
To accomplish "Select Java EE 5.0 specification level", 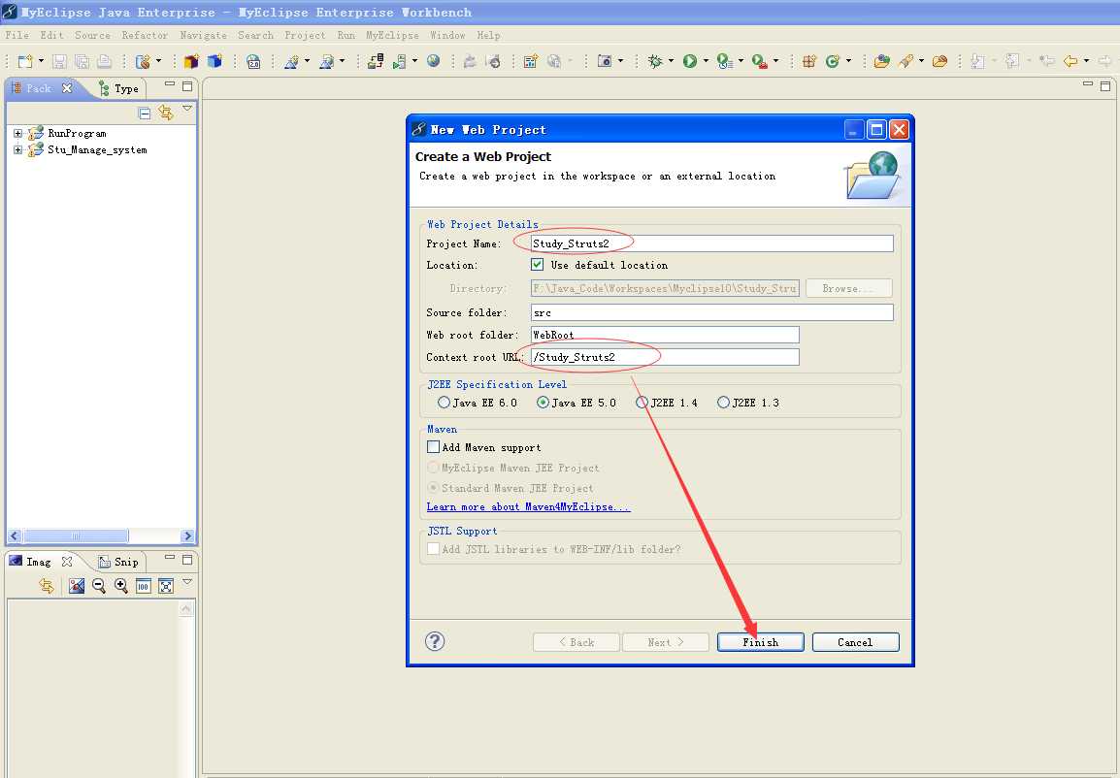I will [x=543, y=403].
